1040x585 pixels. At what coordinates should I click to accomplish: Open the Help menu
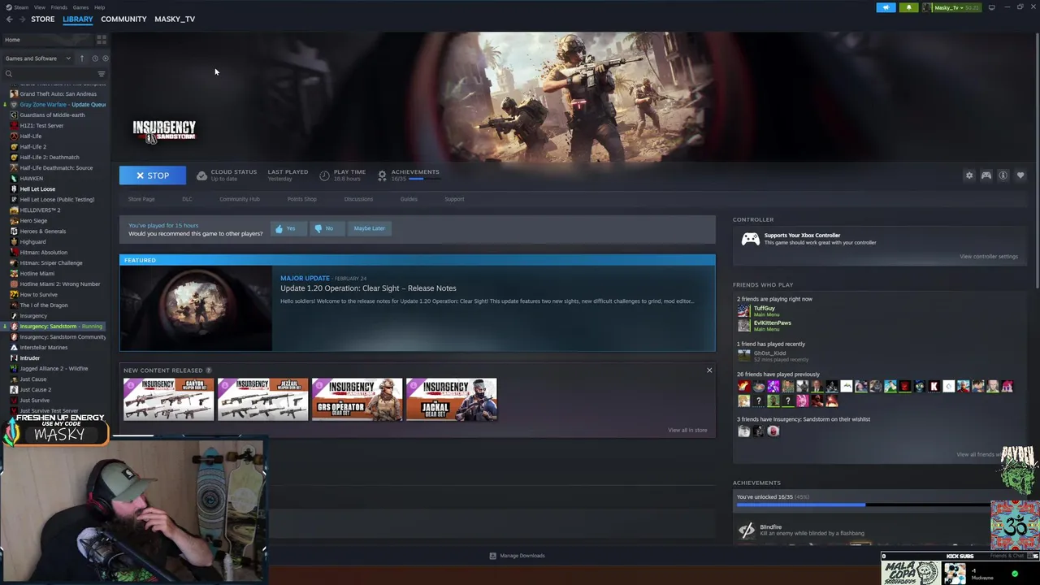click(x=99, y=7)
